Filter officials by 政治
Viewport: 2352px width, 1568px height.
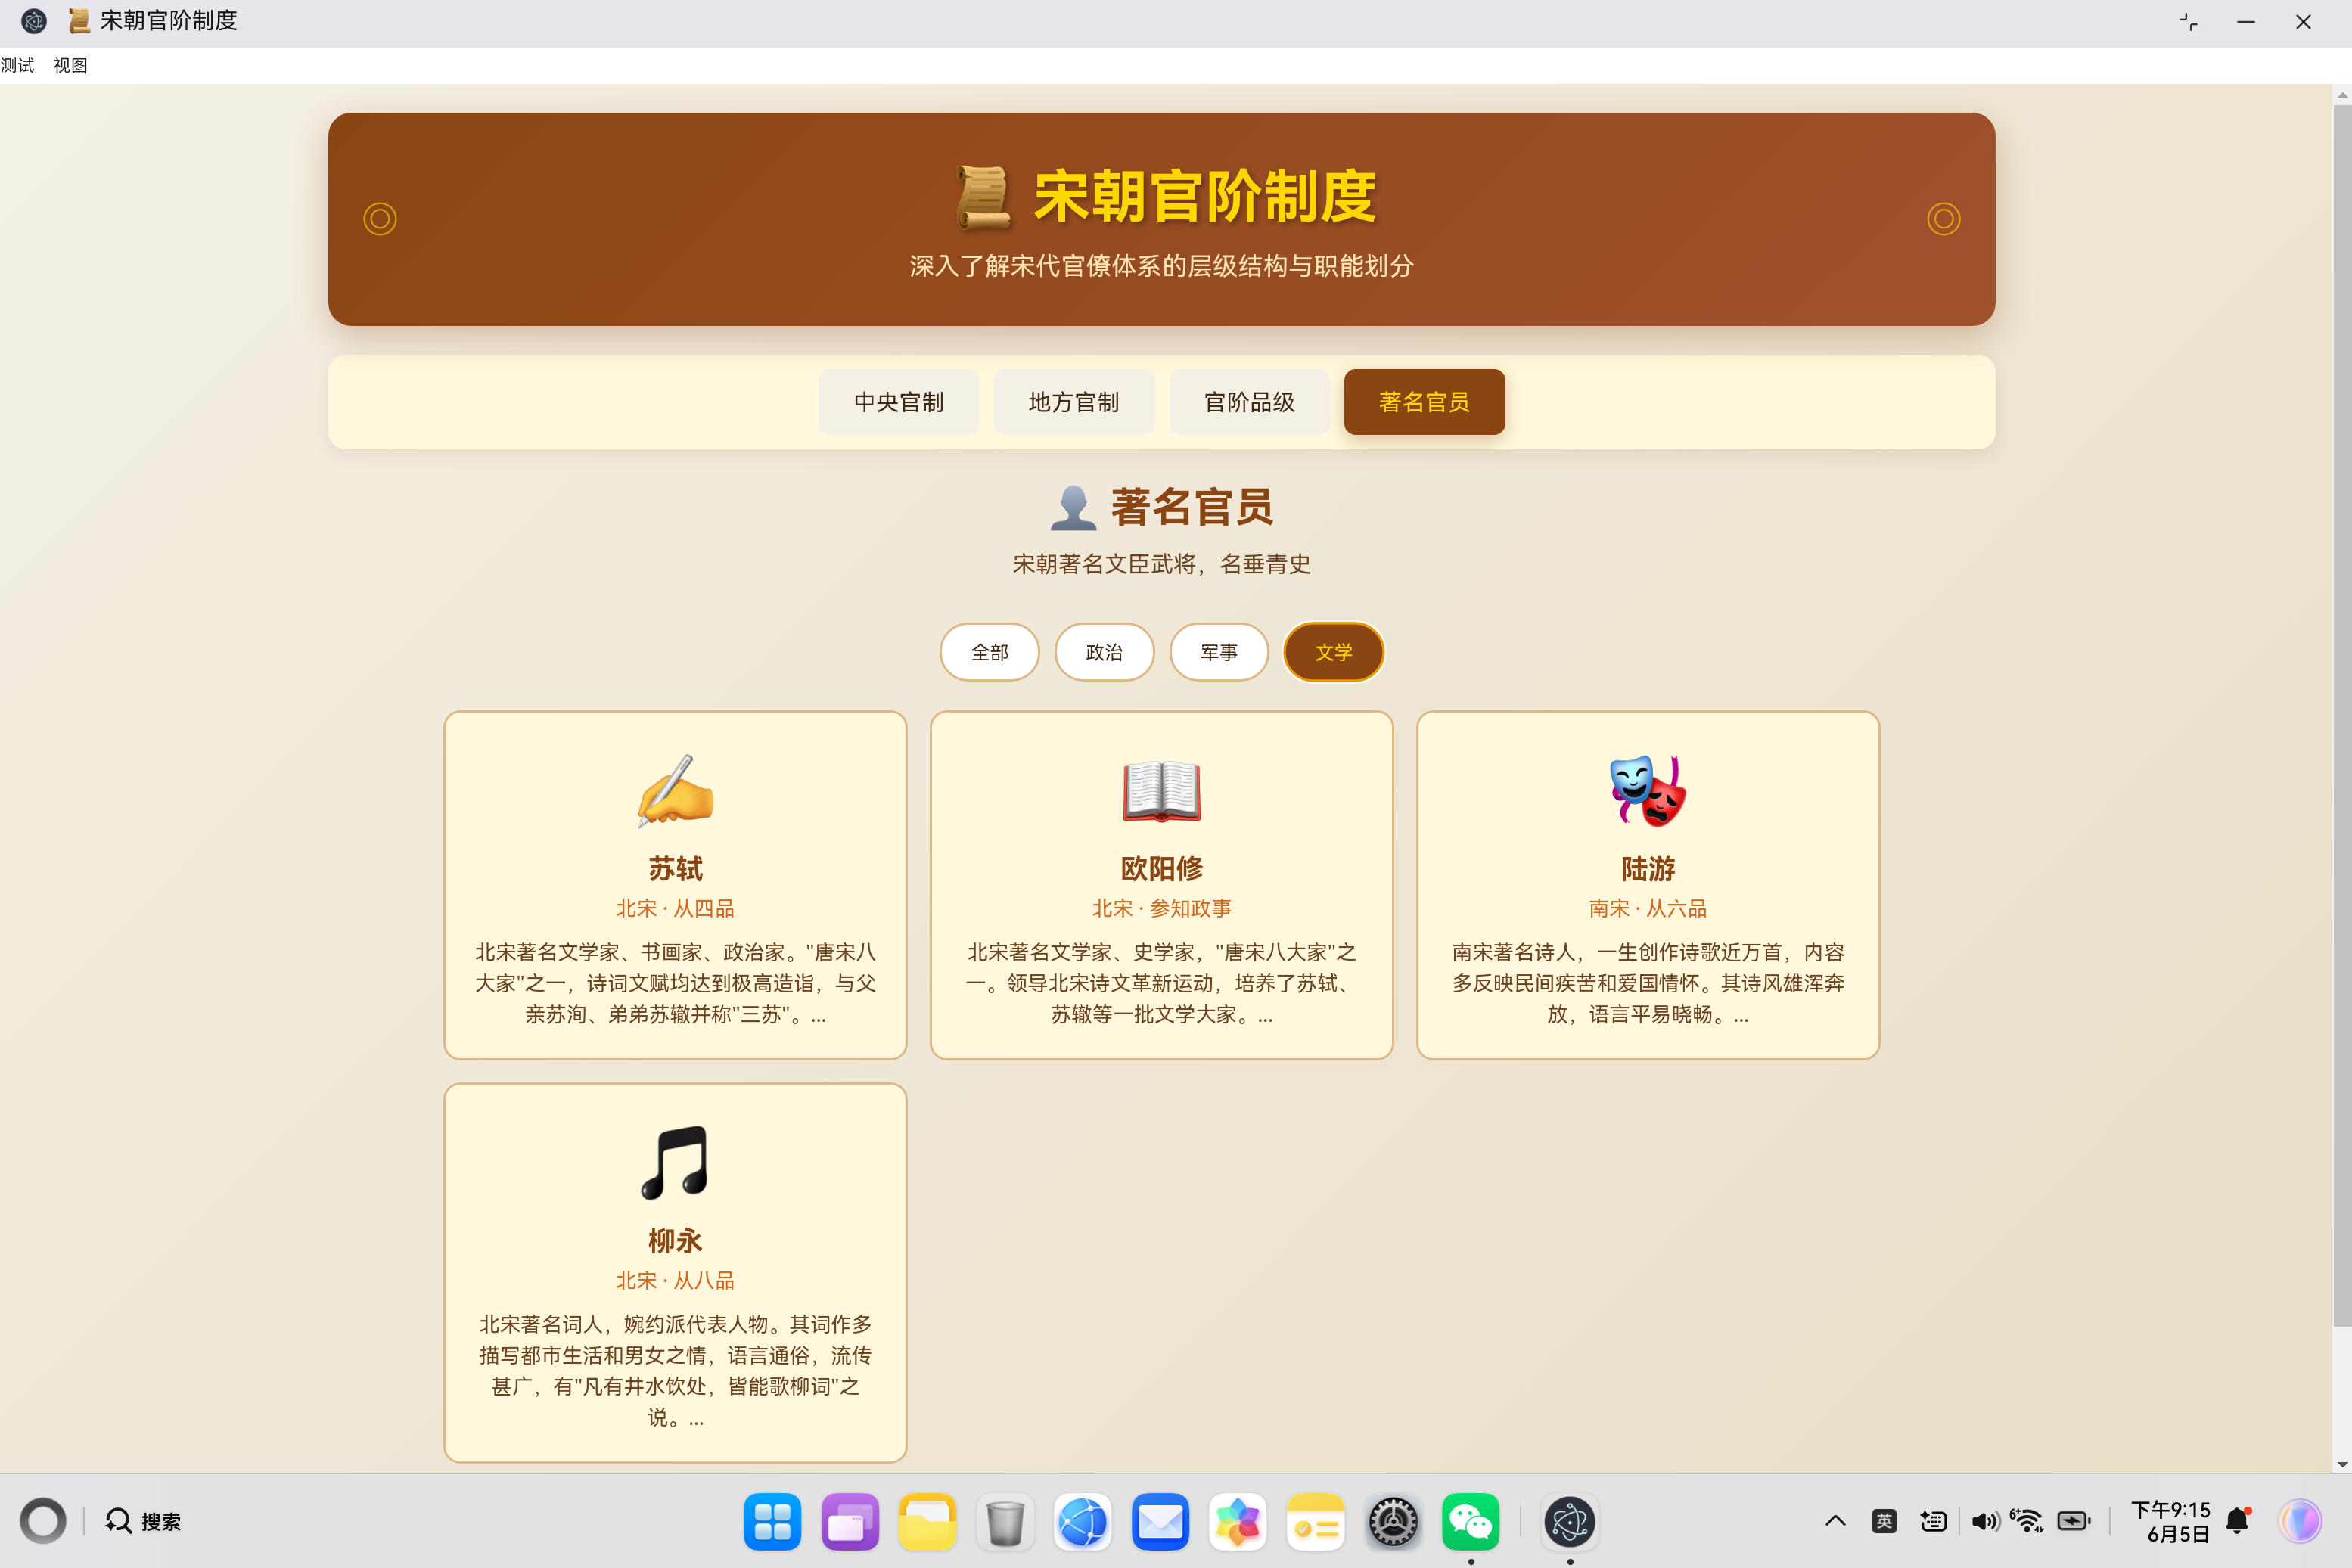coord(1104,652)
